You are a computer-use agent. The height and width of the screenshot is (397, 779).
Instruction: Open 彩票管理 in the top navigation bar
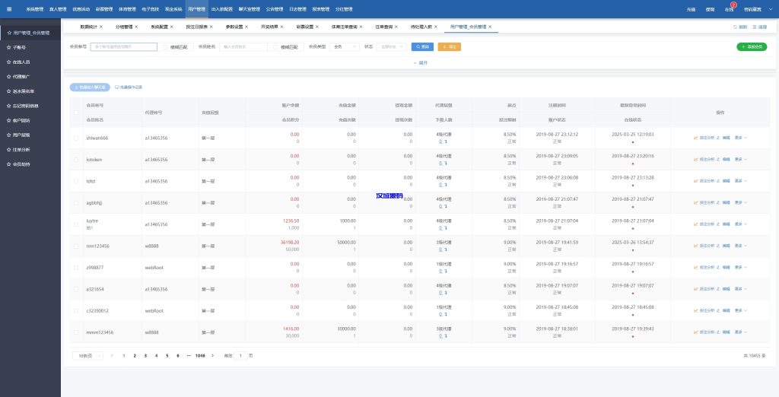104,9
